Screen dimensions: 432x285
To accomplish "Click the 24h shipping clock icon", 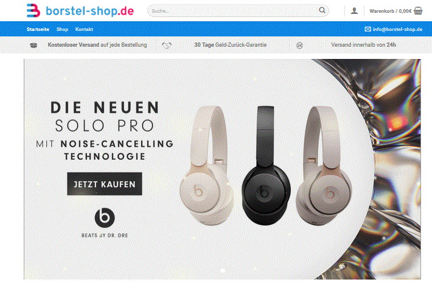I will [299, 46].
